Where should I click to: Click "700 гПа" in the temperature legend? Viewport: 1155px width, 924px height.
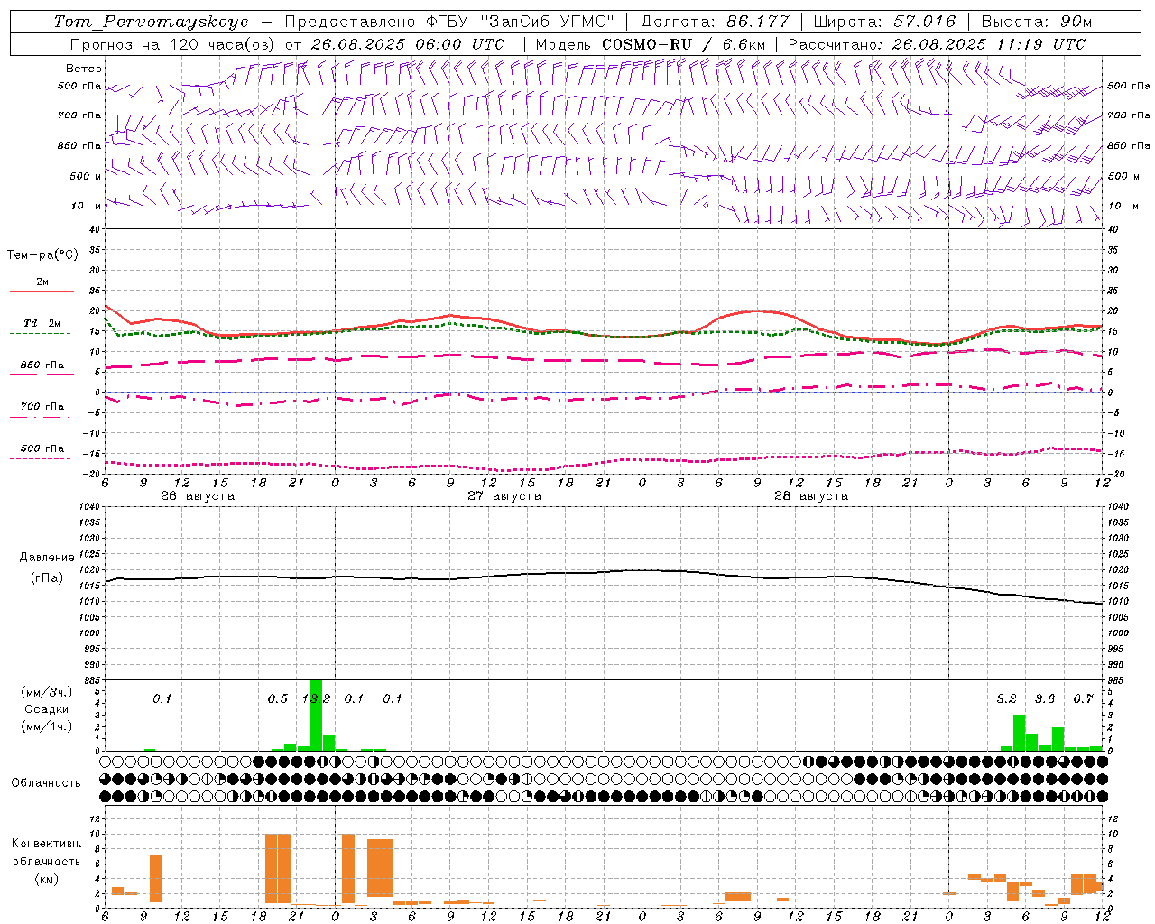42,407
